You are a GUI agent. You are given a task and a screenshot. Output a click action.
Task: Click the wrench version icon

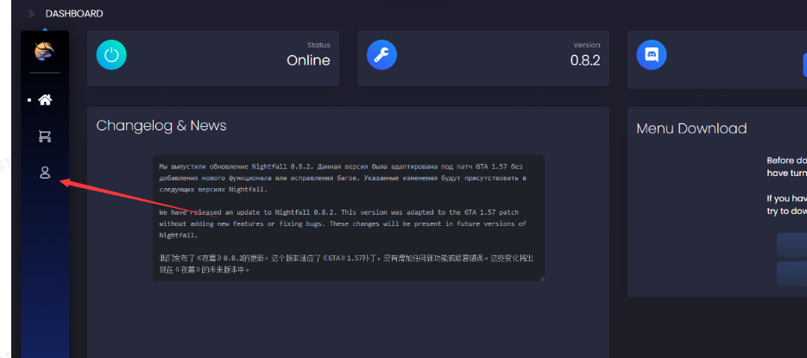[381, 54]
